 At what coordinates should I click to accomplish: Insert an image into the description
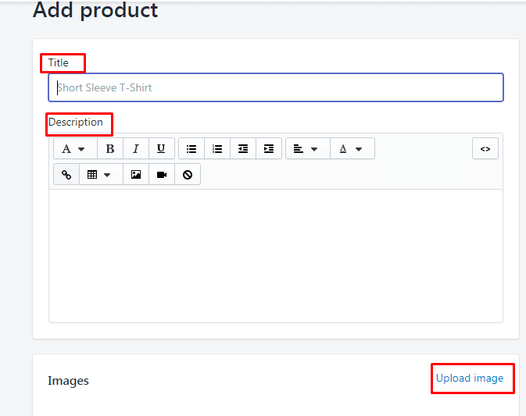point(136,174)
